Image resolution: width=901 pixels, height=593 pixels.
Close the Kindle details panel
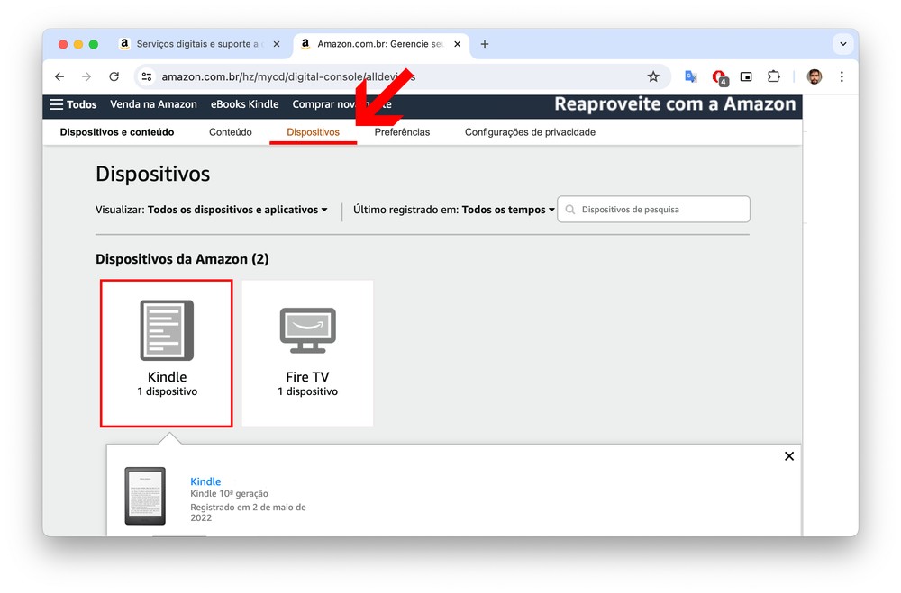(x=789, y=456)
